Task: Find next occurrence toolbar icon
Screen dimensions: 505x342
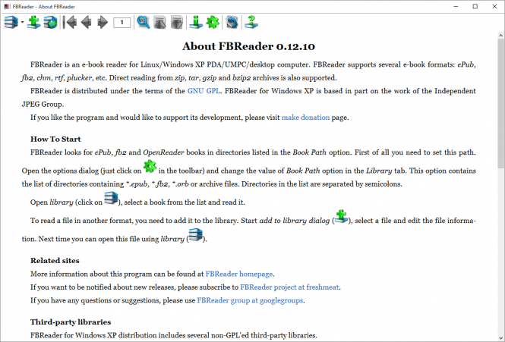Action: coord(176,23)
